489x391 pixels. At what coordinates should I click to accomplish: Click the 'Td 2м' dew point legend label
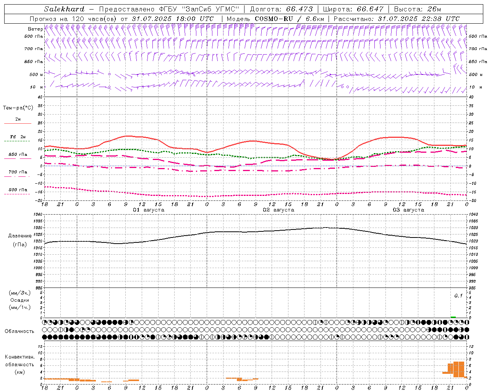18,137
